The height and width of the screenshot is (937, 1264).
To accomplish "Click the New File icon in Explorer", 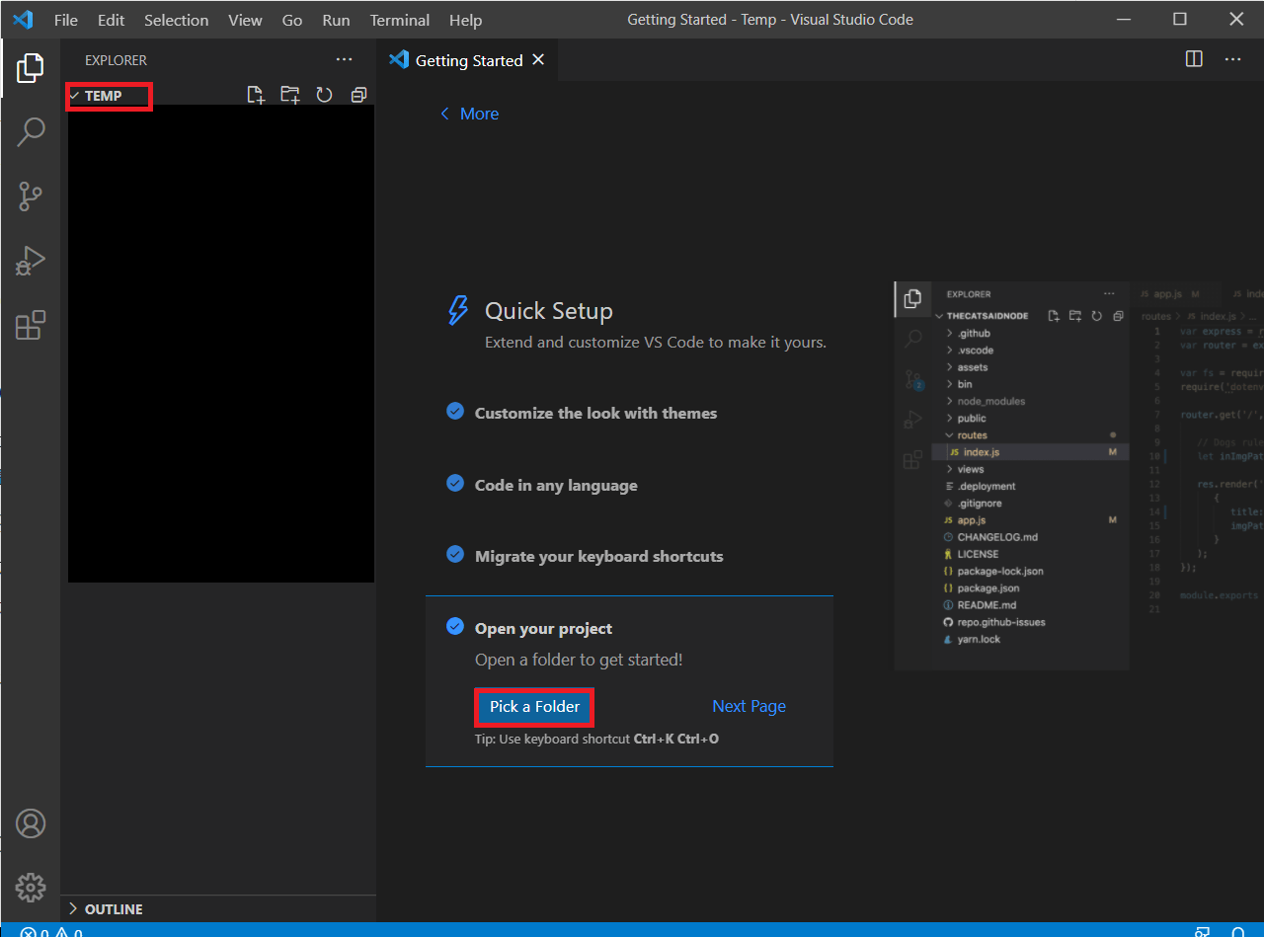I will [x=256, y=95].
